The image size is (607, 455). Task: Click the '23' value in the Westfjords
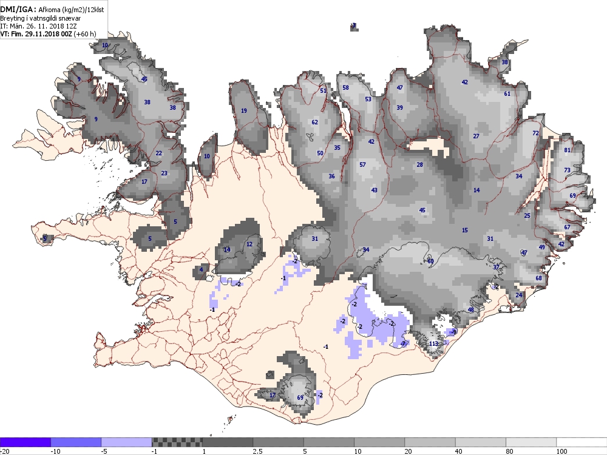click(164, 173)
